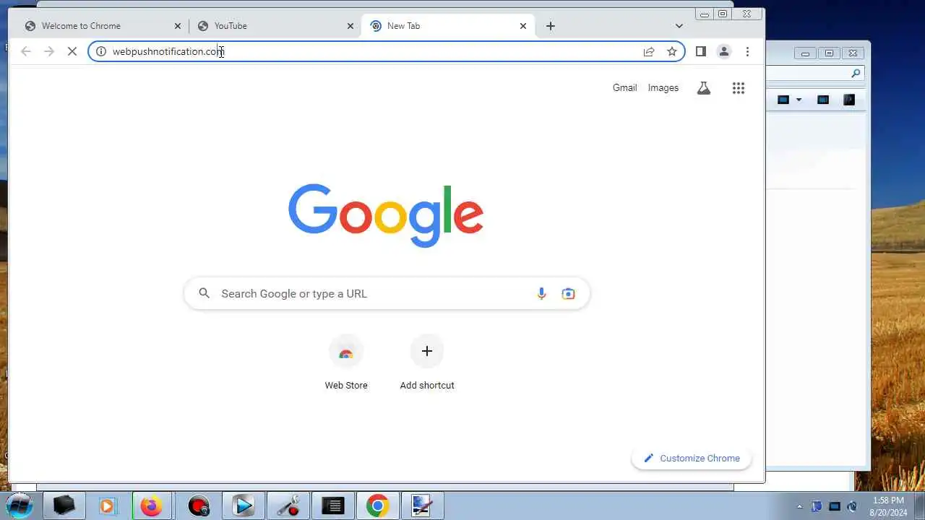This screenshot has width=925, height=520.
Task: Open the blue play-button taskbar app
Action: (x=243, y=506)
